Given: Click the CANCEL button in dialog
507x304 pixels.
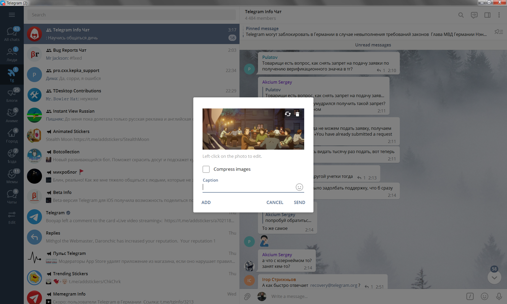Looking at the screenshot, I should click(275, 202).
